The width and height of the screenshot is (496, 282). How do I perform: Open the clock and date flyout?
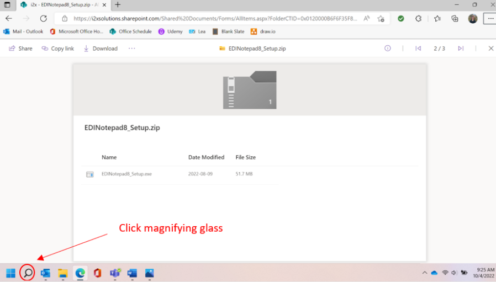484,273
